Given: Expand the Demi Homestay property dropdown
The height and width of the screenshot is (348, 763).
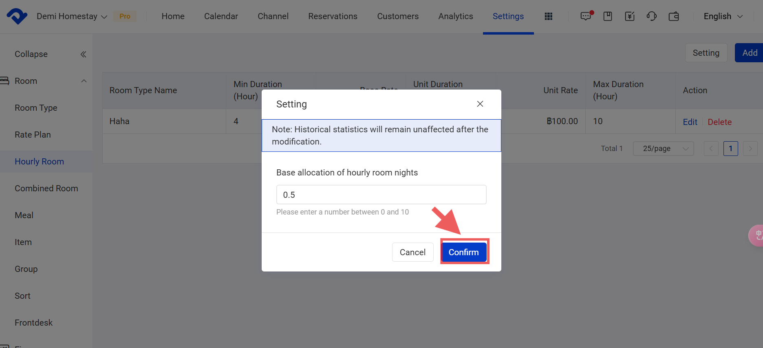Looking at the screenshot, I should (x=72, y=16).
